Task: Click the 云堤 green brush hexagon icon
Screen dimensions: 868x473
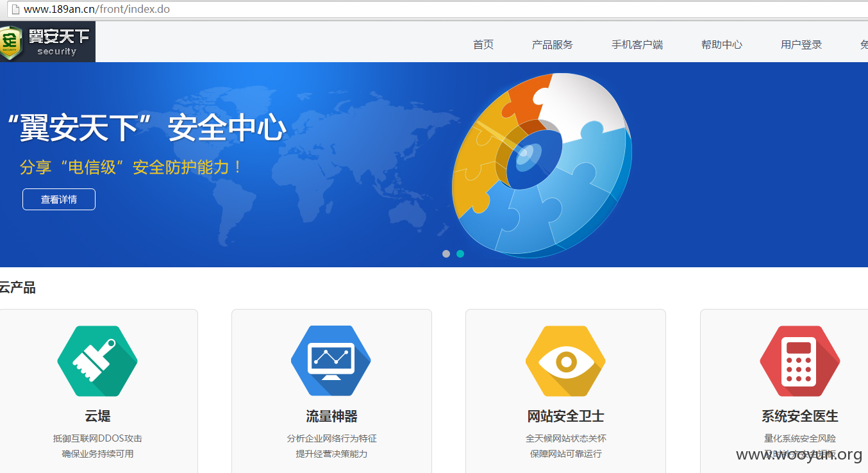Action: (x=97, y=361)
